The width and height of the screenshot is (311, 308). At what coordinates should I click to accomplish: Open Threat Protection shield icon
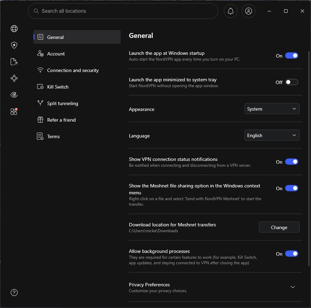point(14,45)
